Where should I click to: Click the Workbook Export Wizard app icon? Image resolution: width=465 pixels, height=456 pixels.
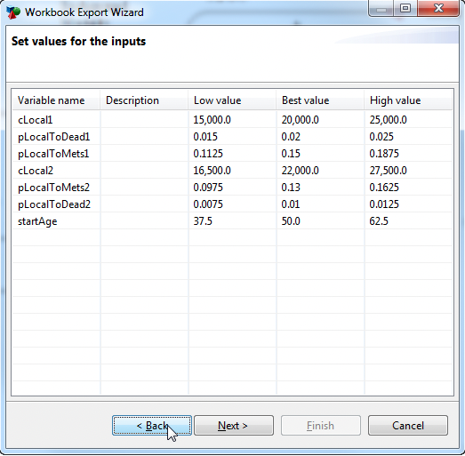(13, 12)
